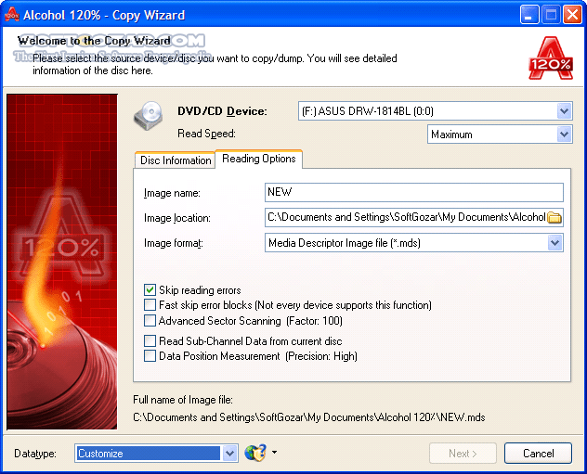
Task: Open the folder browse icon for image location
Action: point(554,218)
